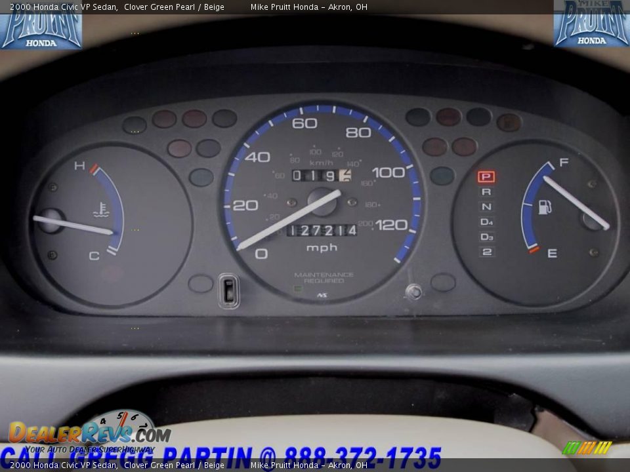
Task: Click the phone number 888-372-1735
Action: [x=362, y=458]
